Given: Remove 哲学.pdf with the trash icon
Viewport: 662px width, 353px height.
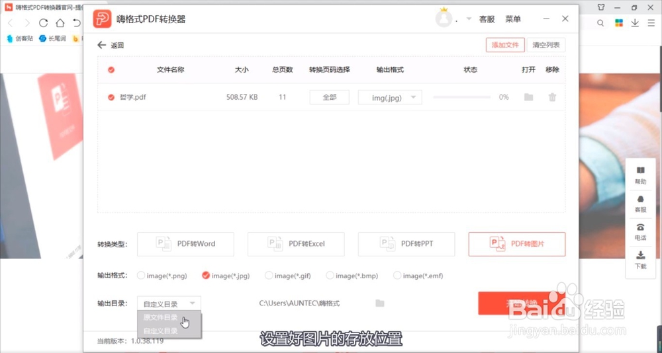Looking at the screenshot, I should (552, 97).
